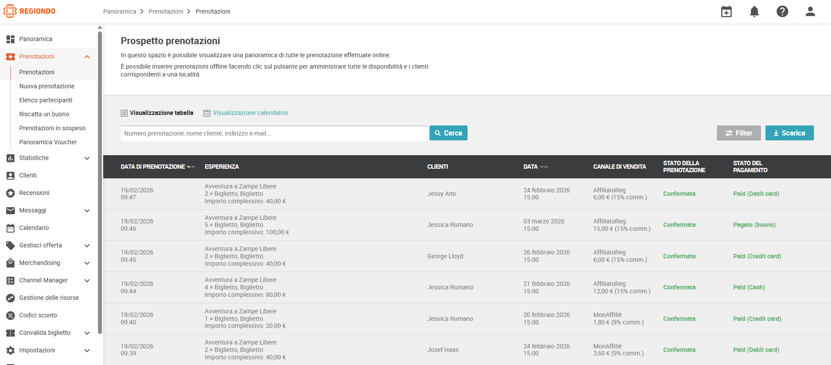
Task: Click the booking search input field
Action: pos(274,133)
